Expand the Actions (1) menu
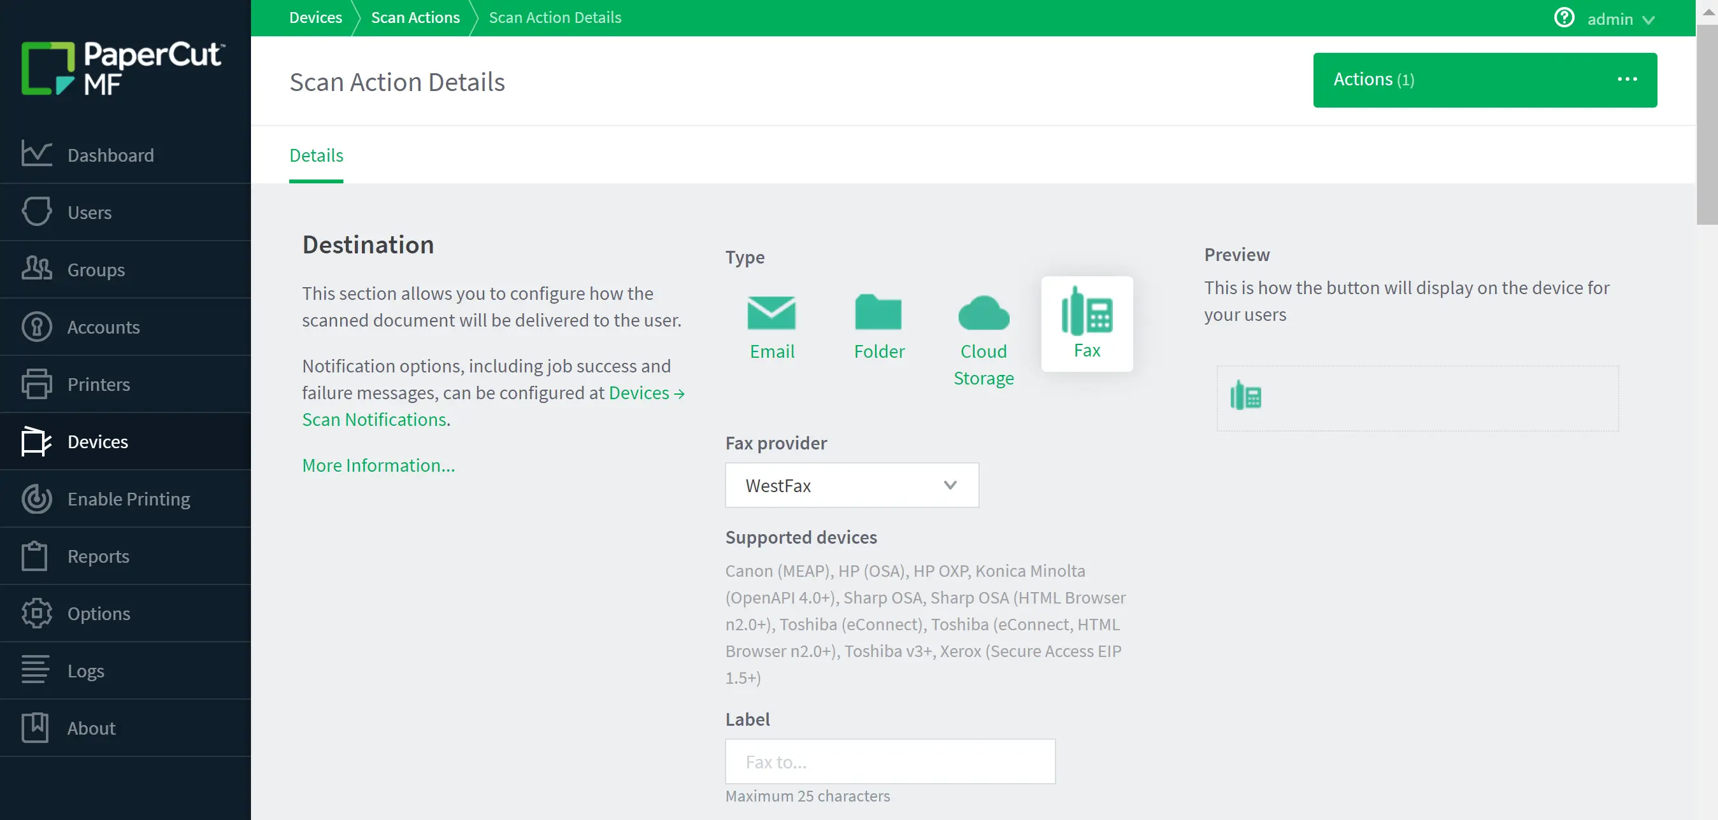The image size is (1718, 820). point(1485,80)
